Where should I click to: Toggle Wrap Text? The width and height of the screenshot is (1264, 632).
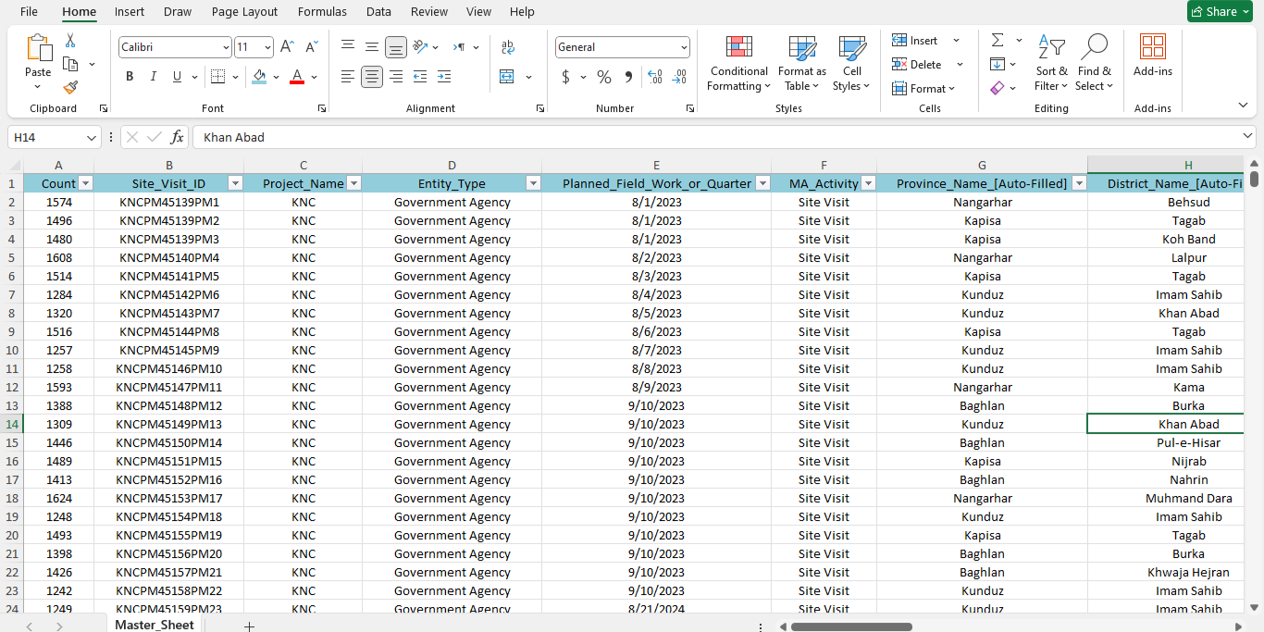pos(508,47)
